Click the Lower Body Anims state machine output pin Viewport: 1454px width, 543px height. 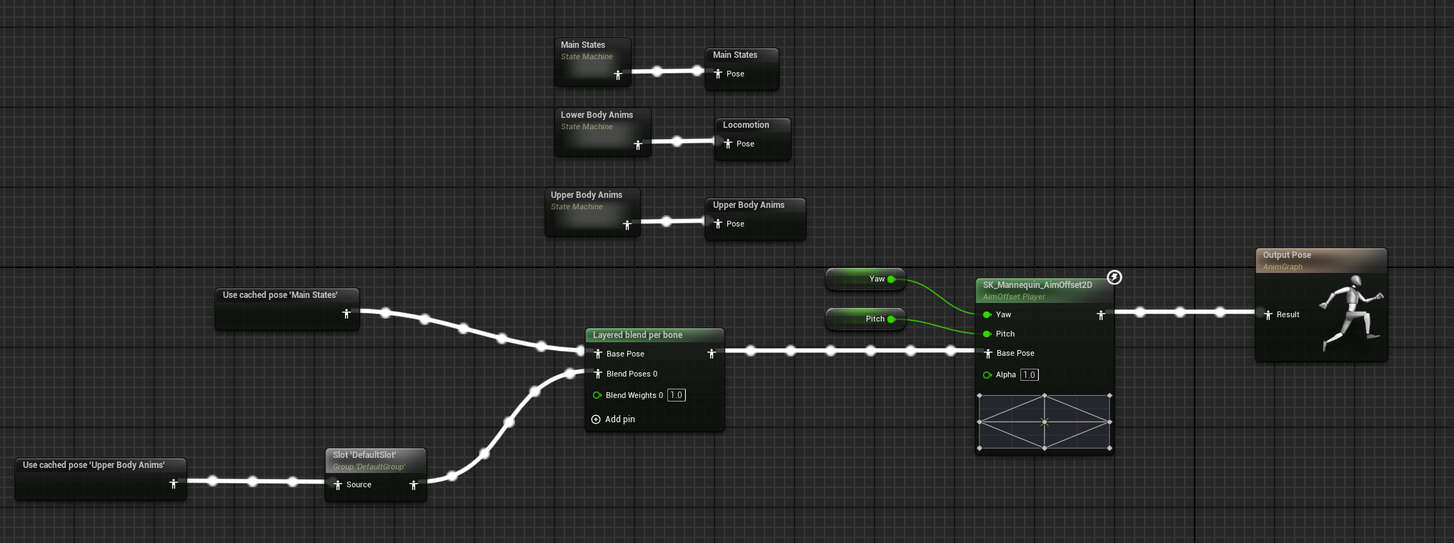638,144
